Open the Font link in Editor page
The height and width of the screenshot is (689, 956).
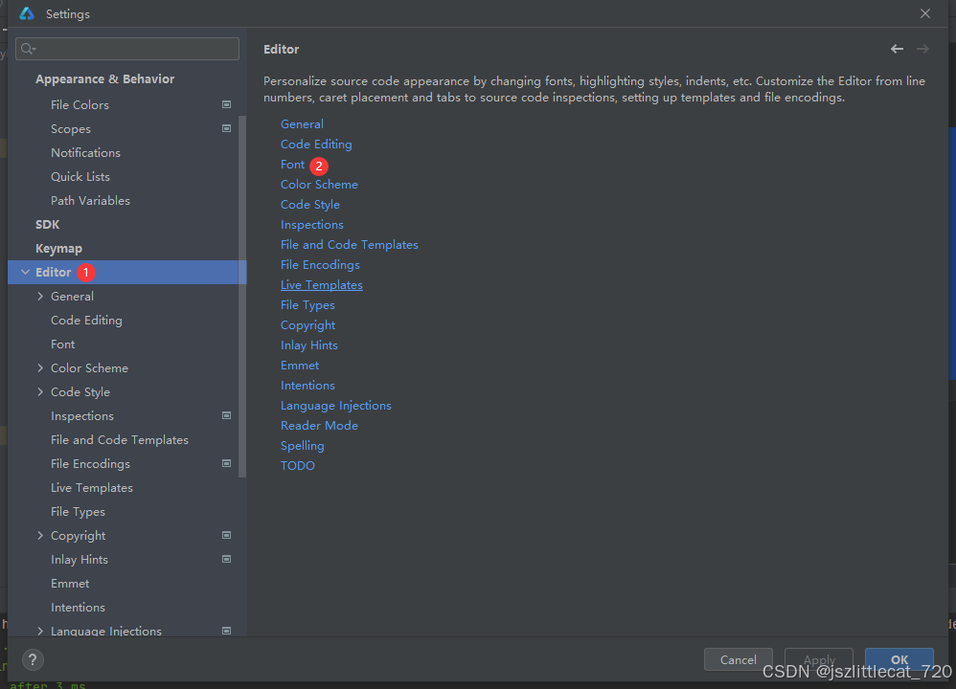(x=292, y=165)
